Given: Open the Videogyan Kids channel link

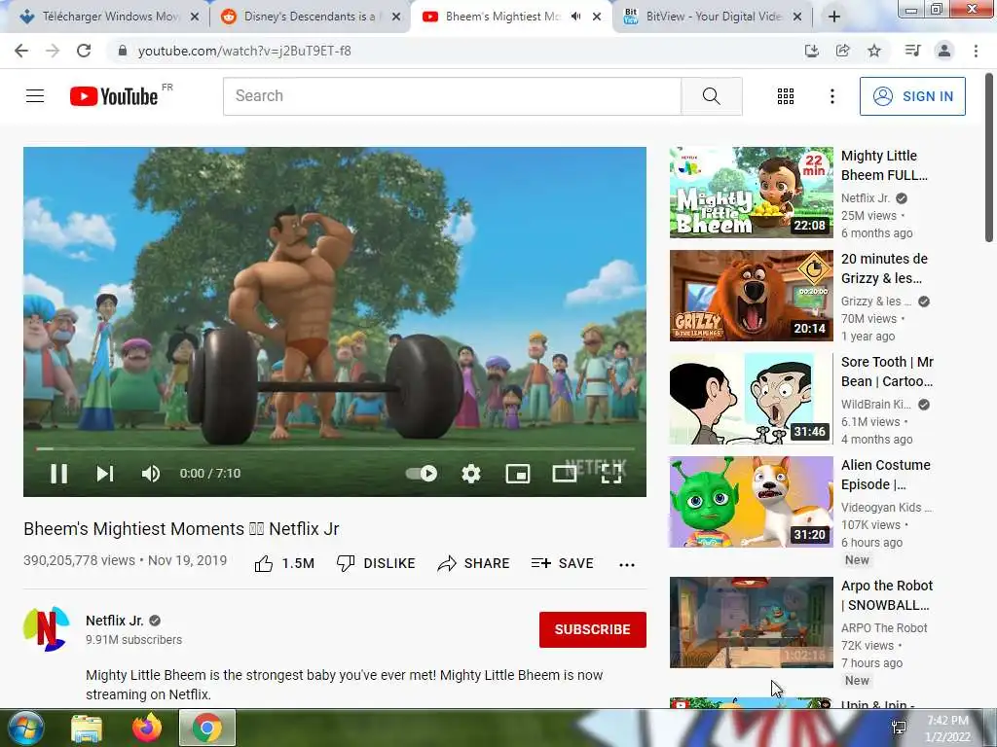Looking at the screenshot, I should pyautogui.click(x=886, y=507).
